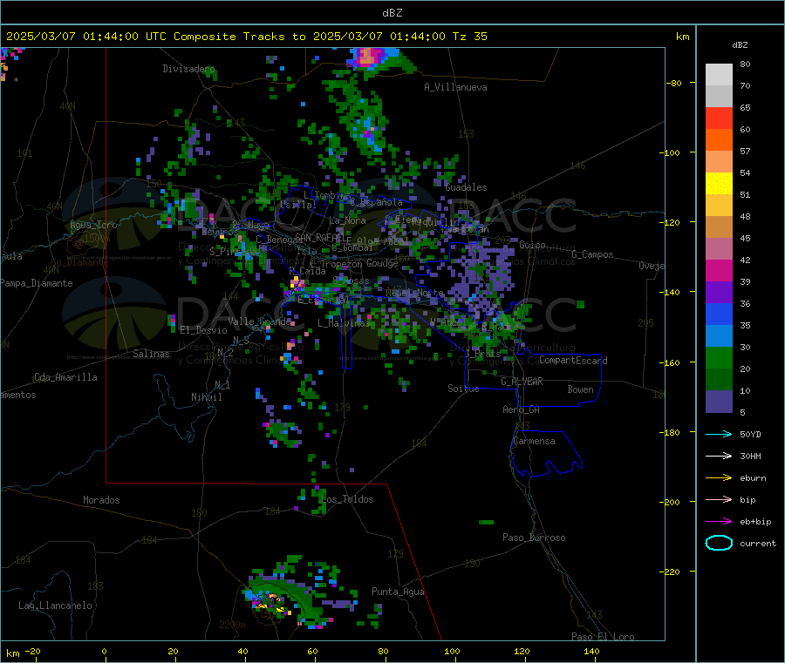The height and width of the screenshot is (663, 785).
Task: Click the A_Villanueva location label
Action: (x=455, y=87)
